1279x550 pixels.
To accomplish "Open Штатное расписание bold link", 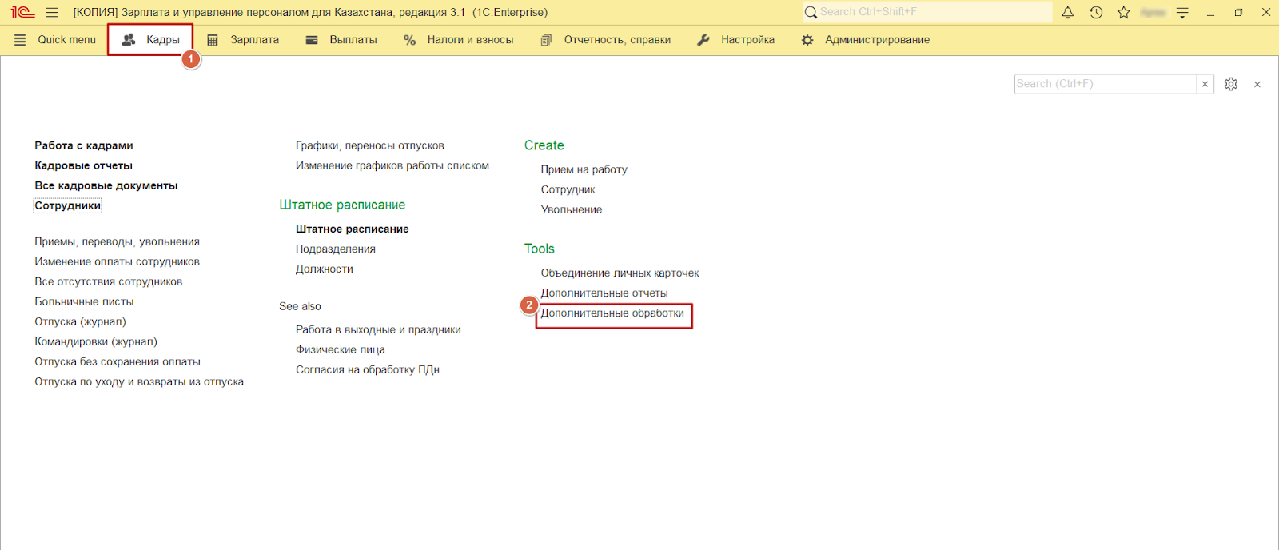I will (353, 229).
